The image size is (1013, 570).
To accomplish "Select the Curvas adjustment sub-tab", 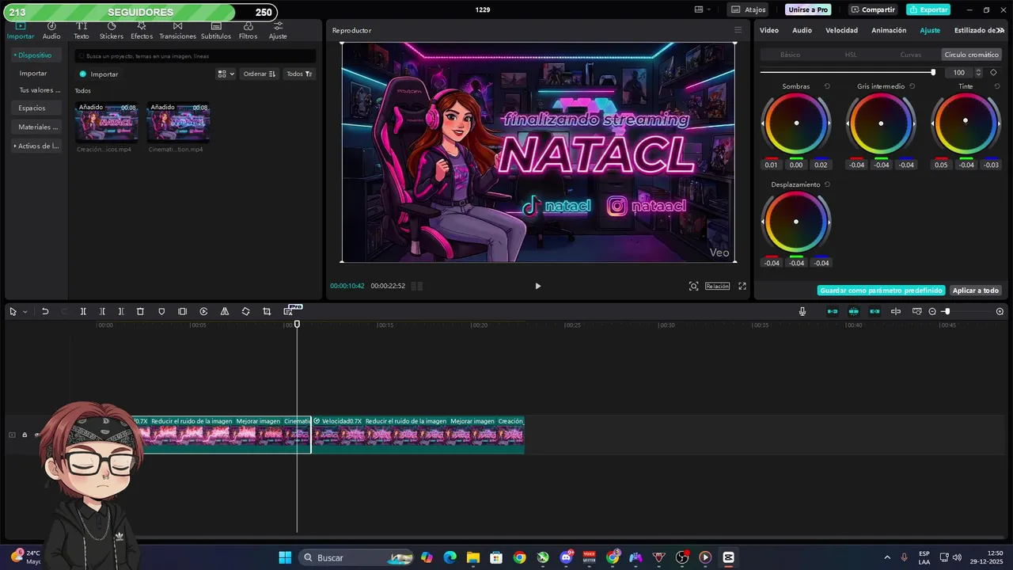I will [x=911, y=55].
